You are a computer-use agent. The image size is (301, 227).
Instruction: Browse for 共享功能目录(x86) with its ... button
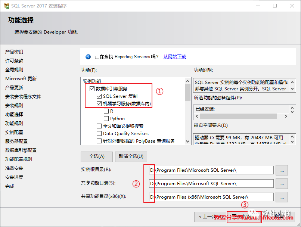[x=282, y=197]
